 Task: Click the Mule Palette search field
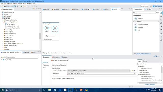[144, 13]
